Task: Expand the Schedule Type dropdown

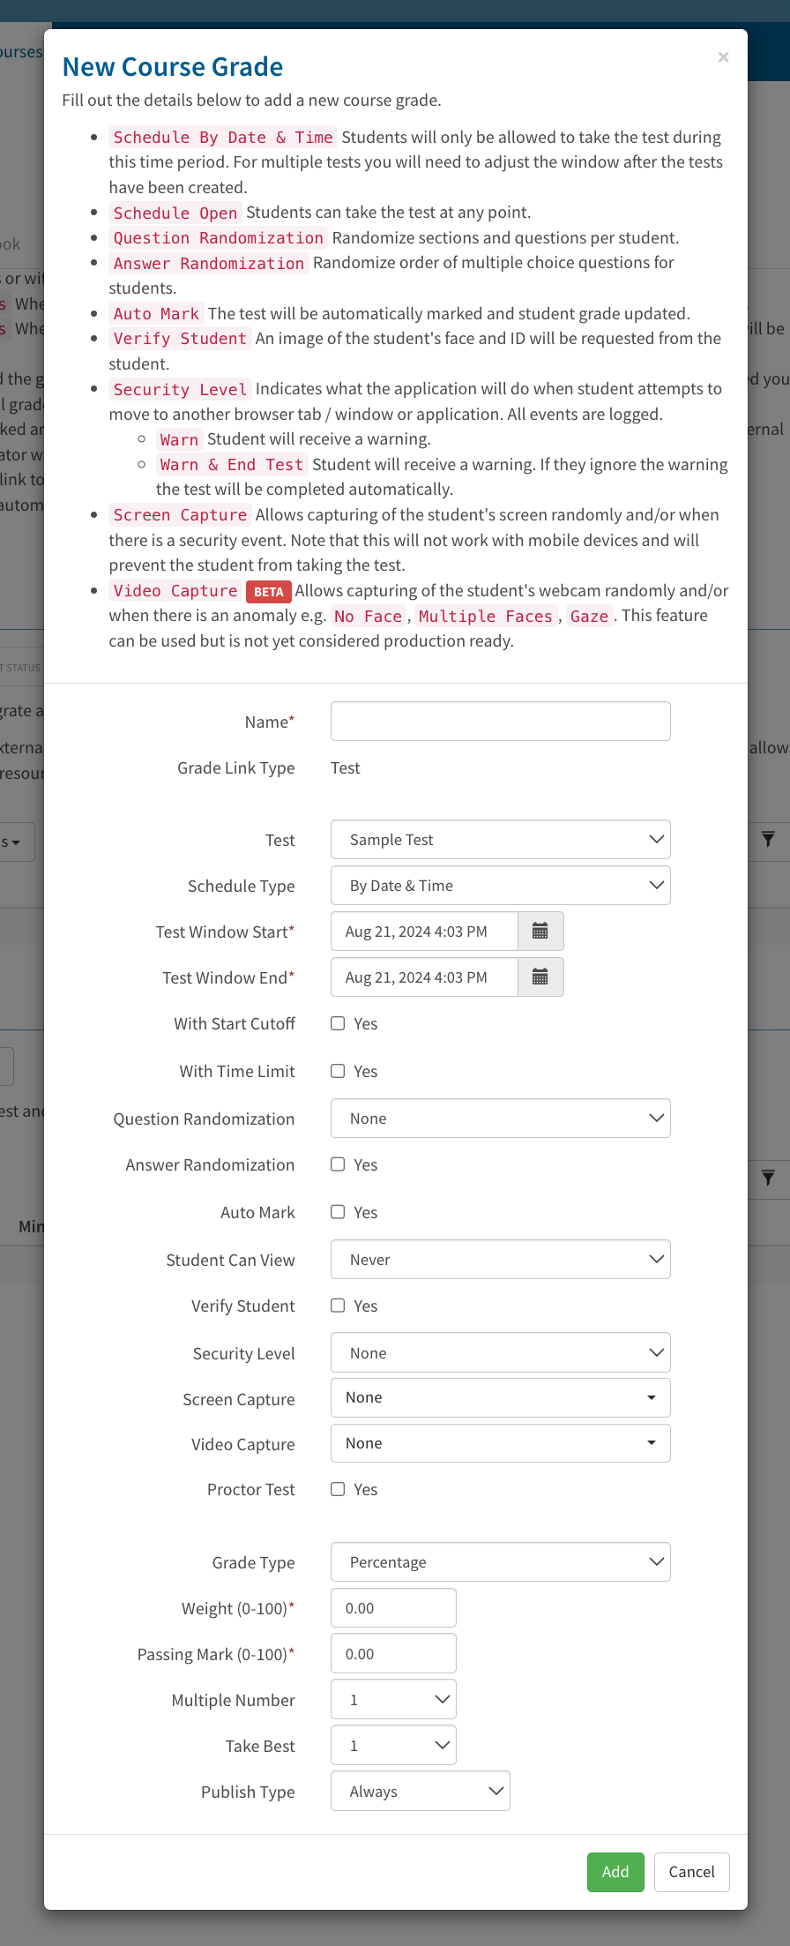Action: pos(501,886)
